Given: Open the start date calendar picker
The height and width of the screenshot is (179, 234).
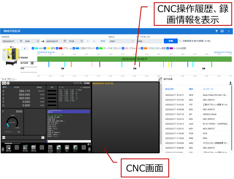Looking at the screenshot, I should pyautogui.click(x=21, y=41).
